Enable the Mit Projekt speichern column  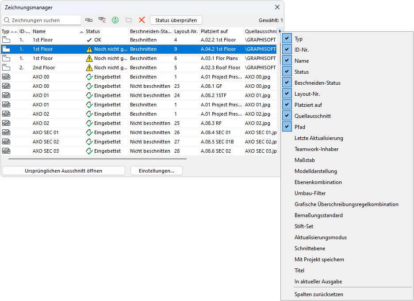tap(319, 260)
